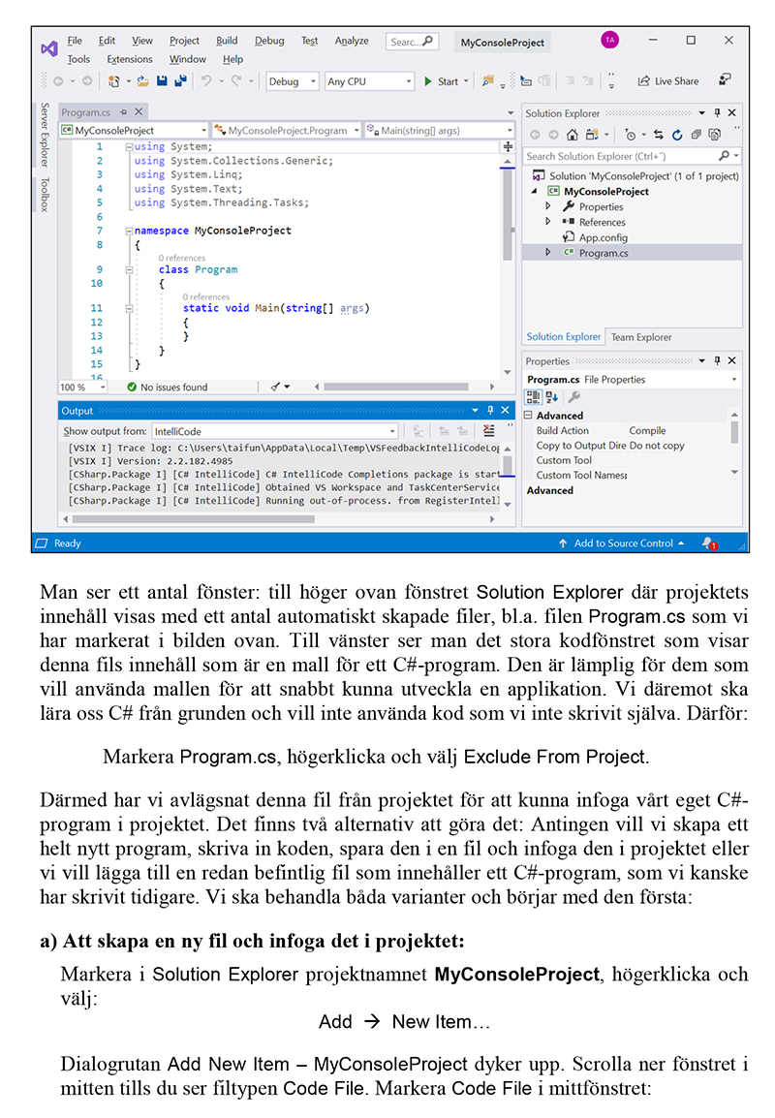Click the Sync with Active Document icon
The width and height of the screenshot is (775, 1118).
(x=658, y=135)
